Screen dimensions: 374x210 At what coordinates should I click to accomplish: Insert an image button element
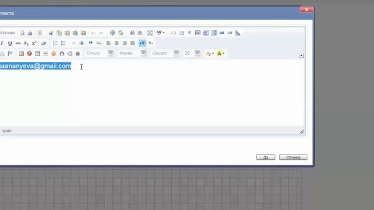pyautogui.click(x=230, y=33)
